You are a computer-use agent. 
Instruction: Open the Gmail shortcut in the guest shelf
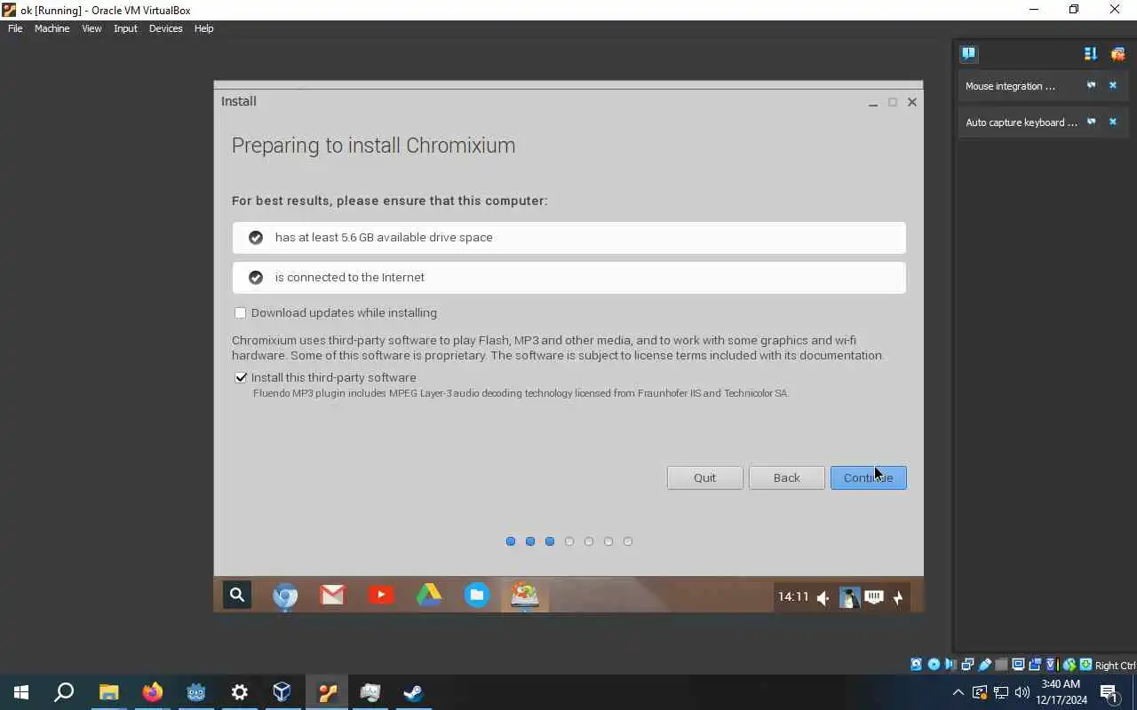tap(332, 596)
